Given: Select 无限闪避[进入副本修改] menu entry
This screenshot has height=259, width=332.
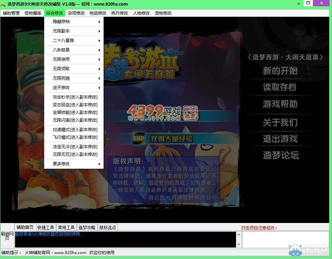Looking at the screenshot, I should pos(74,120).
